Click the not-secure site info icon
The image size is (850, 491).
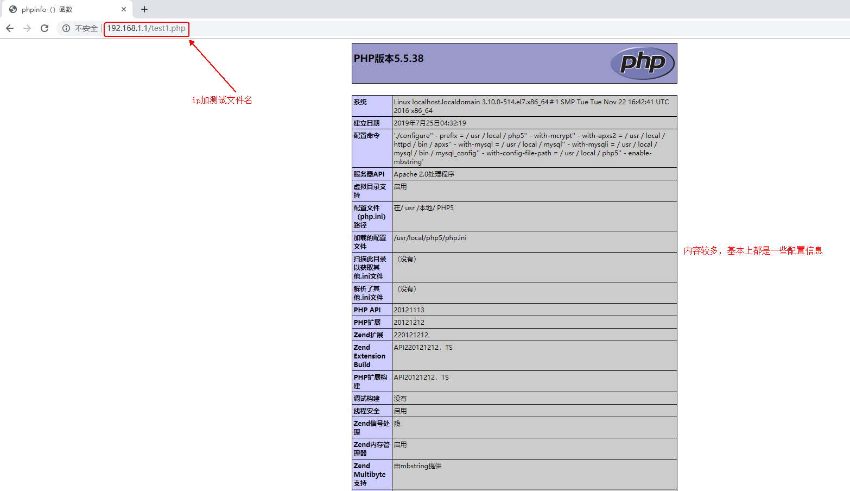pos(66,28)
